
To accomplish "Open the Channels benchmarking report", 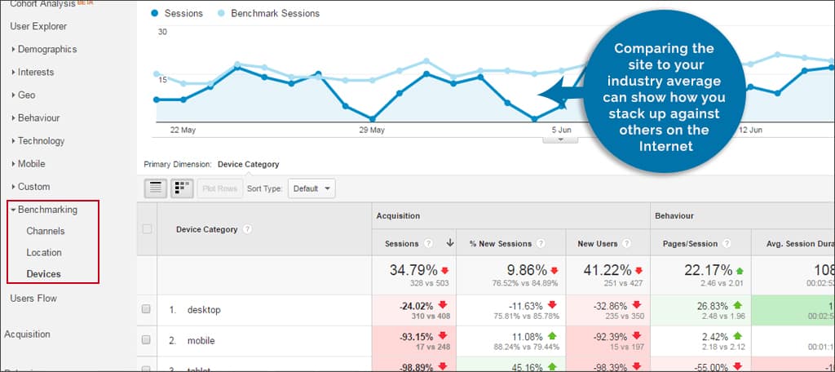I will point(46,231).
